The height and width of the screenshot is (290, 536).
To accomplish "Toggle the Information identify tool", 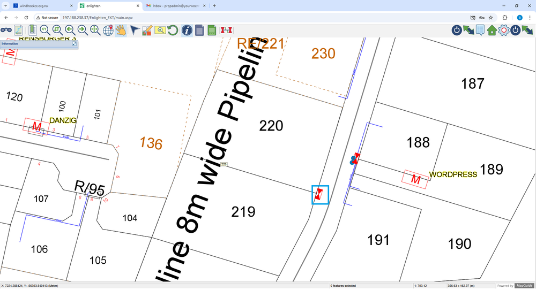I will (x=187, y=30).
